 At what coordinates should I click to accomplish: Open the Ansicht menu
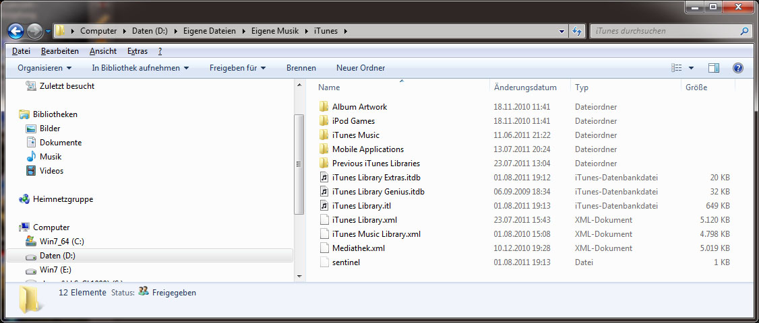(x=103, y=50)
